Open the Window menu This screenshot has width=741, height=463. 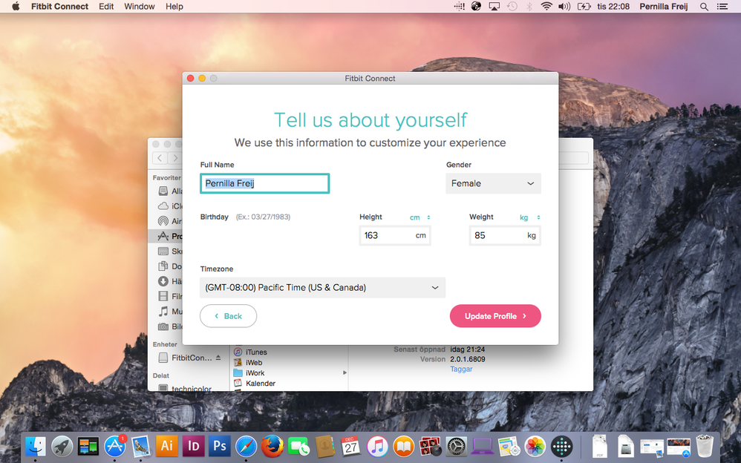(140, 7)
